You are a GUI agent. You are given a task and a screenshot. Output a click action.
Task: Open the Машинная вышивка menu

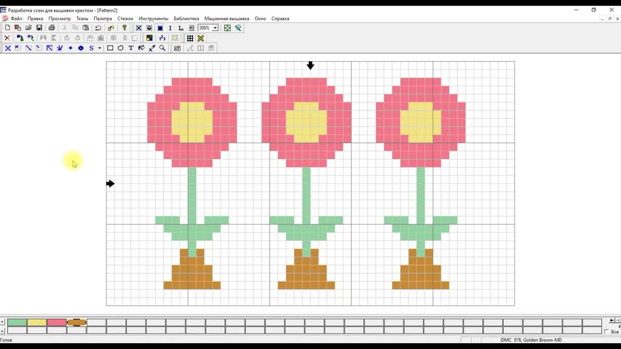227,19
